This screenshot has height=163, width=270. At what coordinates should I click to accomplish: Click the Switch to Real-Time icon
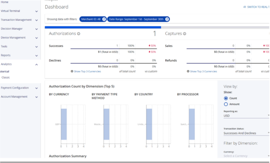pos(245,7)
